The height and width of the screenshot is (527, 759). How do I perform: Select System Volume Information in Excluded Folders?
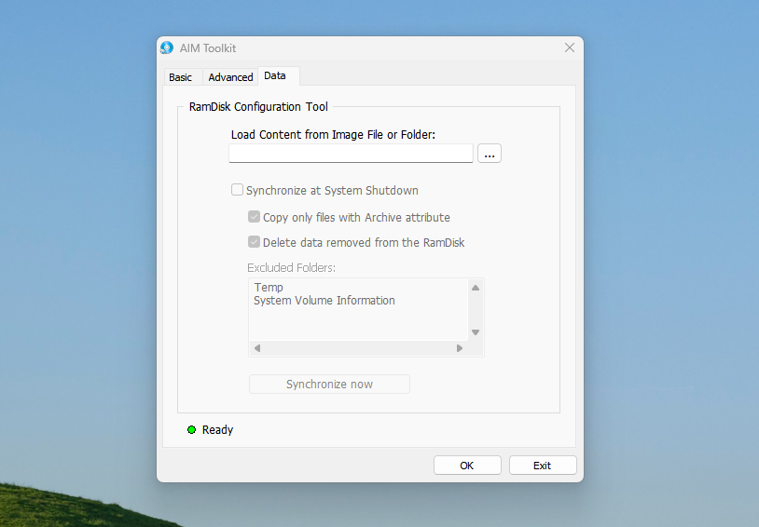(324, 301)
